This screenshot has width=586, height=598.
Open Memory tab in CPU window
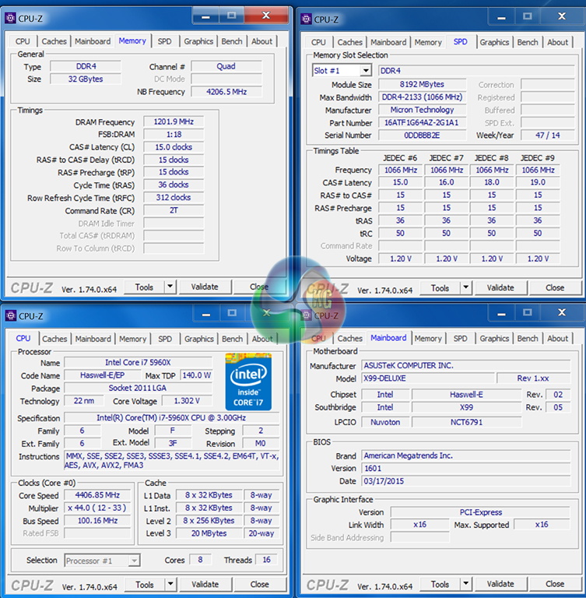pyautogui.click(x=132, y=339)
